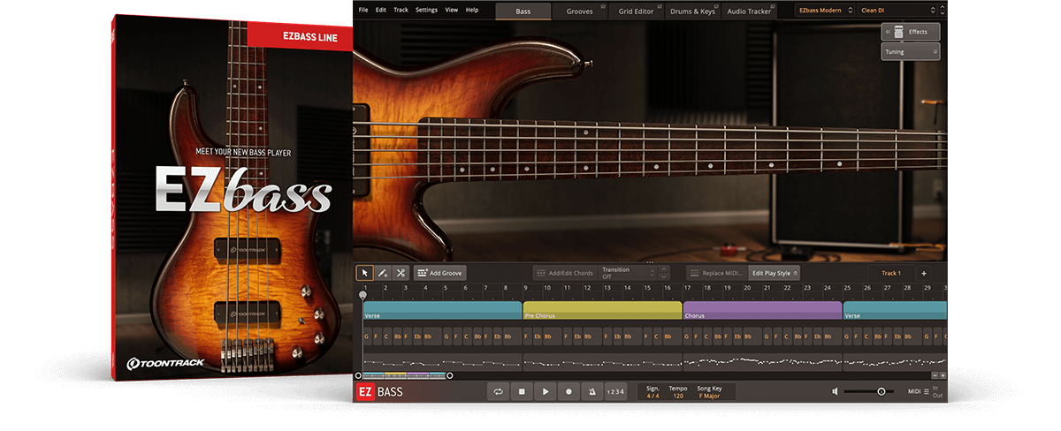Viewport: 1061px width, 431px height.
Task: Click the Edit Play Style button
Action: [774, 274]
